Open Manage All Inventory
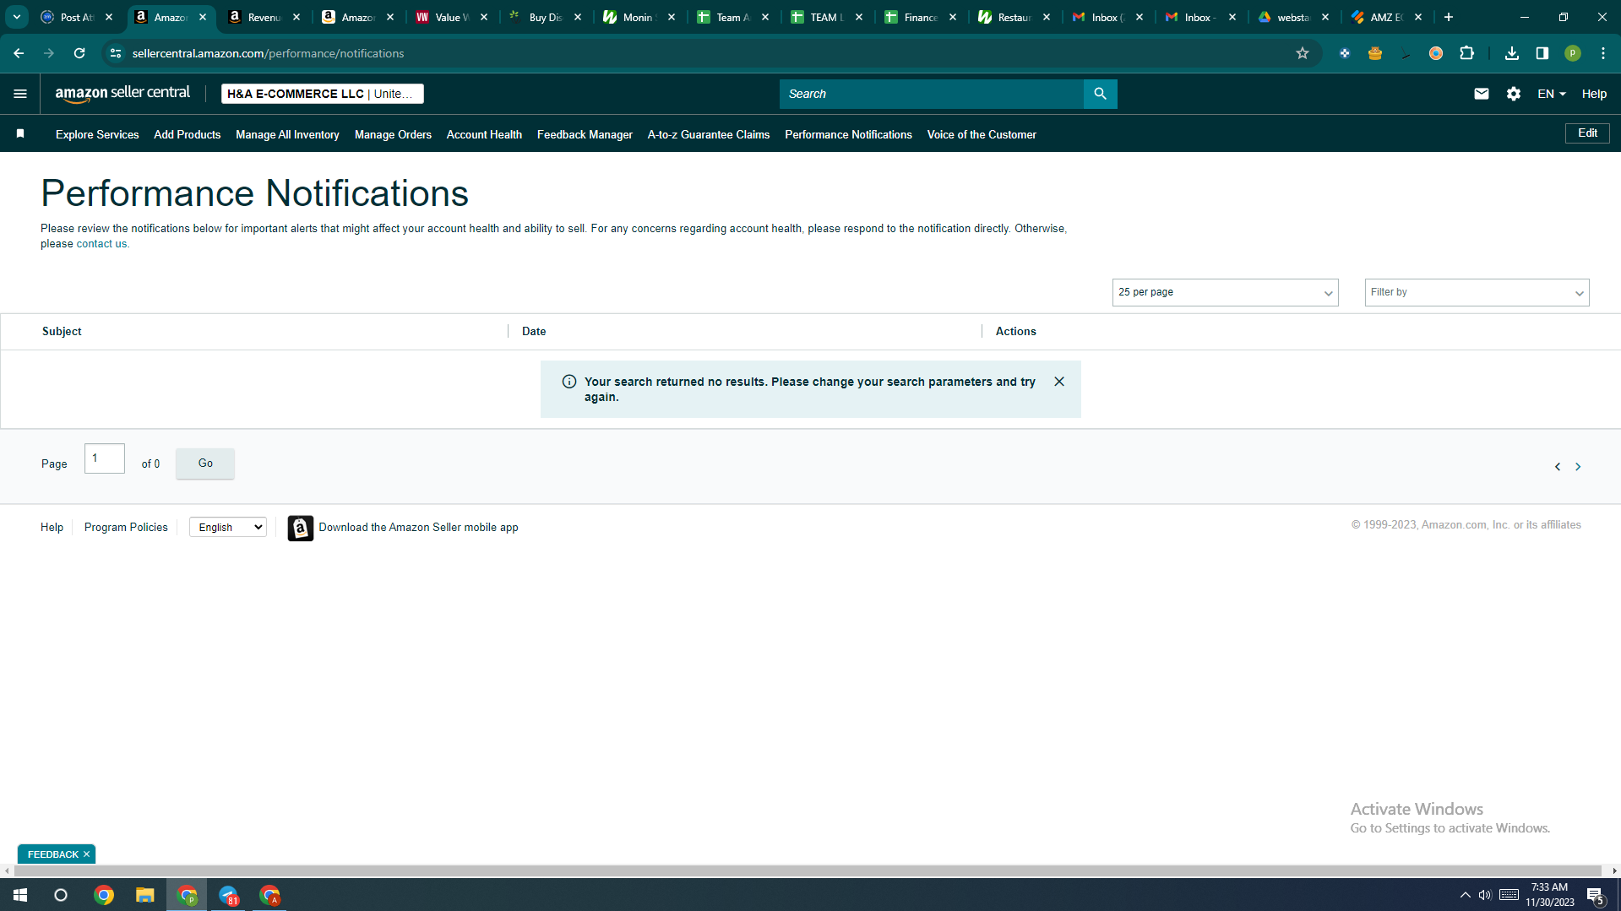Viewport: 1621px width, 911px height. pyautogui.click(x=287, y=134)
